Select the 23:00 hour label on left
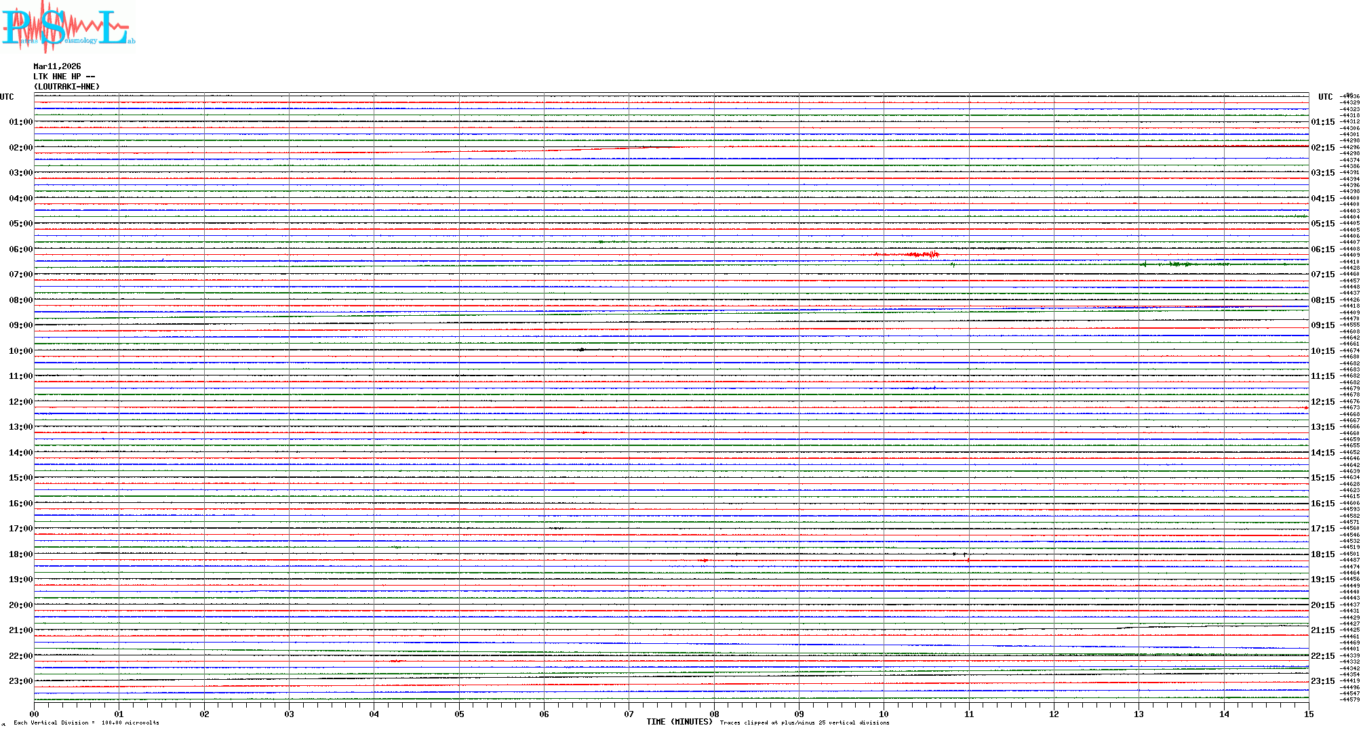This screenshot has height=732, width=1363. (x=20, y=681)
